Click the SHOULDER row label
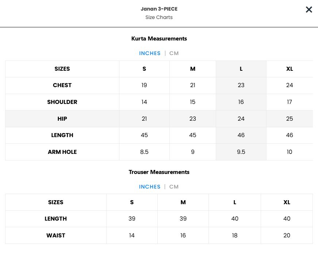 [x=62, y=102]
